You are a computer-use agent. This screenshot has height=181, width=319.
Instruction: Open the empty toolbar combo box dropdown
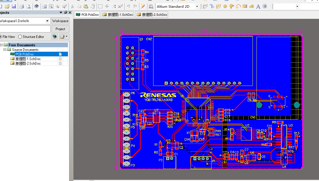(297, 7)
